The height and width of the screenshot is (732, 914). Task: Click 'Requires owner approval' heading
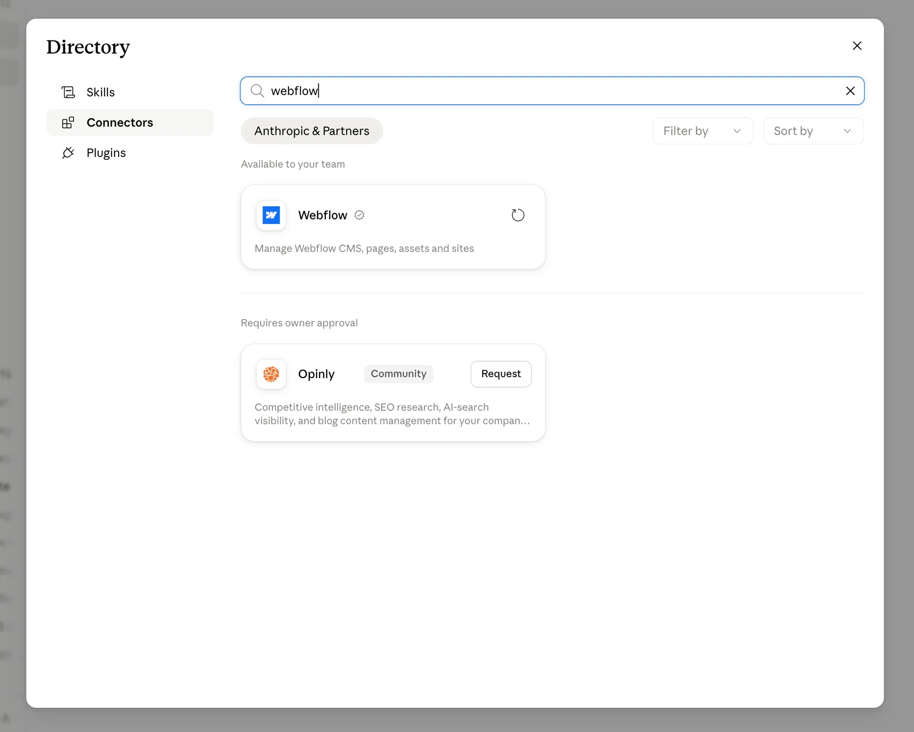(299, 323)
